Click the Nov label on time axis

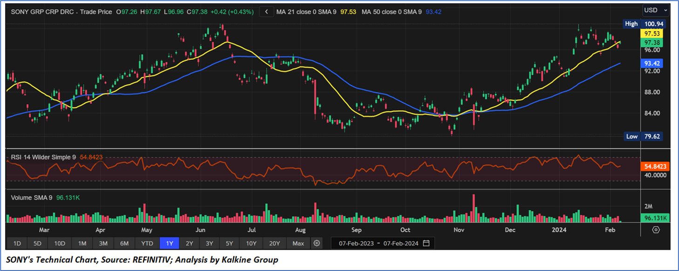pos(459,230)
